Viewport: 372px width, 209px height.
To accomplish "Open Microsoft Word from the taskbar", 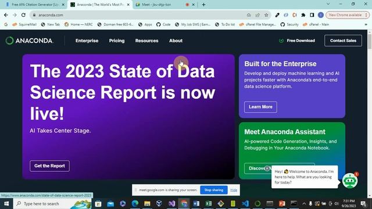I will (196, 204).
